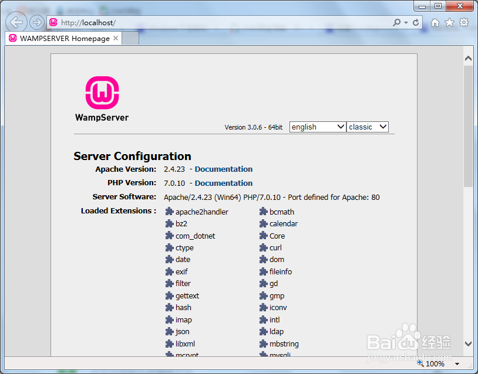Click the 'apache2handler' extension name

point(202,212)
